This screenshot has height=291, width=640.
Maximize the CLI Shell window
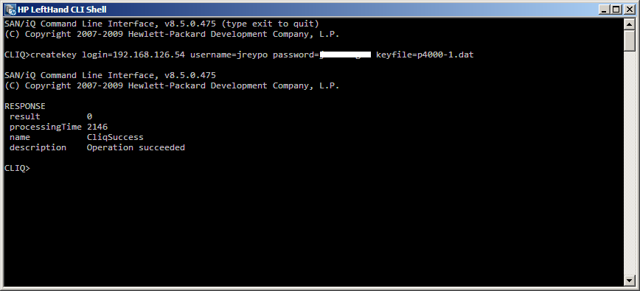click(x=616, y=9)
